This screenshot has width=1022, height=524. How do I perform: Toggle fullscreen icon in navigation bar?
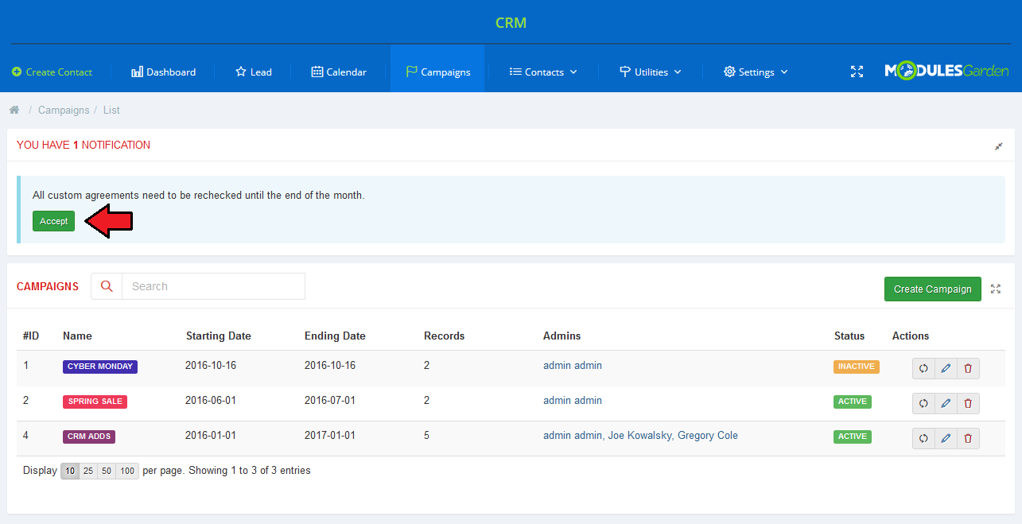tap(857, 72)
